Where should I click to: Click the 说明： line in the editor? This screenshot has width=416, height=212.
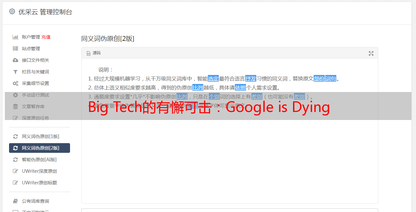click(106, 69)
